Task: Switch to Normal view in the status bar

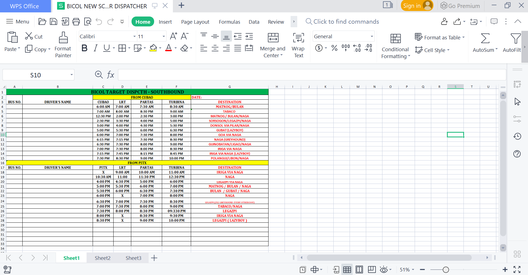Action: 347,270
